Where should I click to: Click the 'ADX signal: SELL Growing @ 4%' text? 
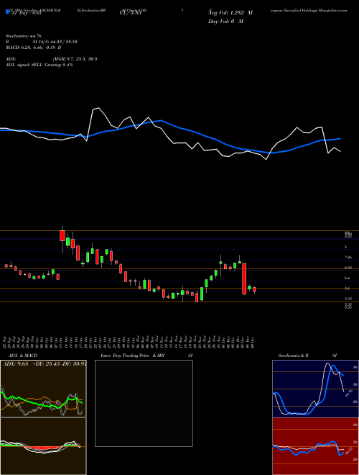(39, 65)
